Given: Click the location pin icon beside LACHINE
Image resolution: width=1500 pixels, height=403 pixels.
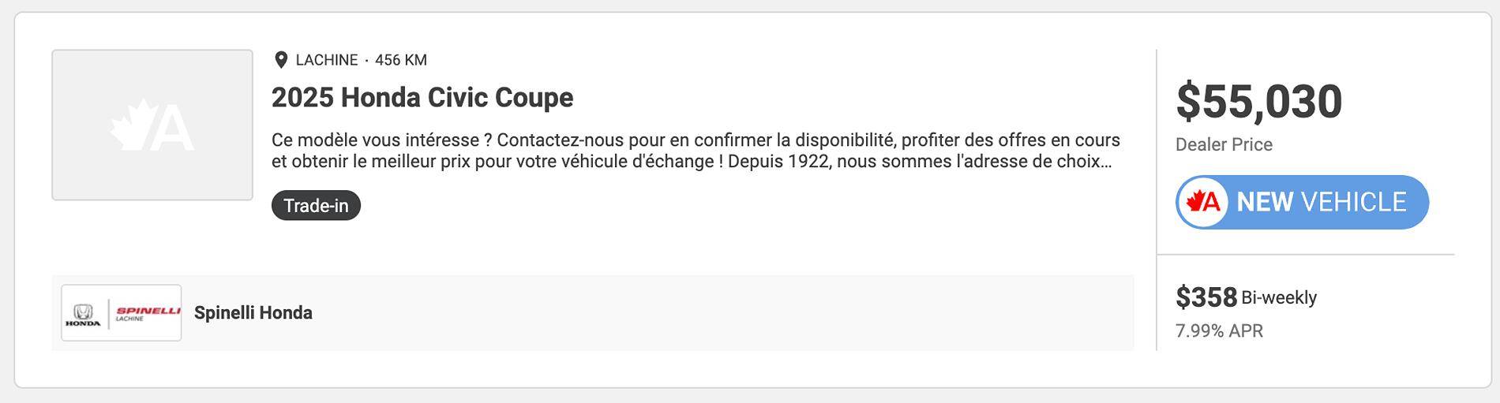Looking at the screenshot, I should point(280,60).
